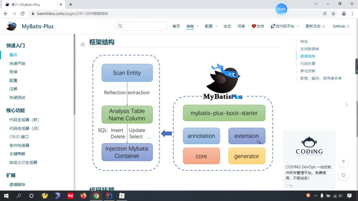Open 更新日志 external link
Viewport: 358px width, 201px height.
click(x=315, y=26)
